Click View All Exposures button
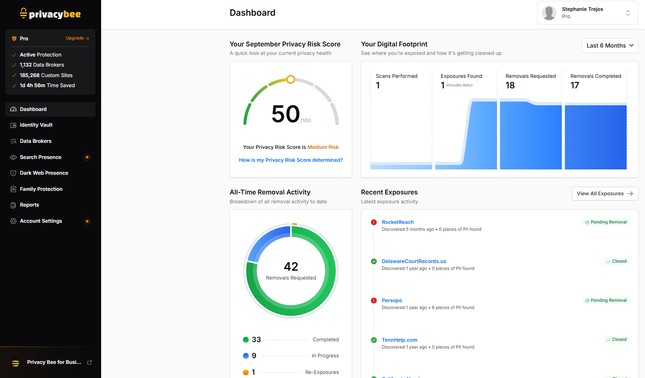The image size is (645, 378). pos(605,194)
